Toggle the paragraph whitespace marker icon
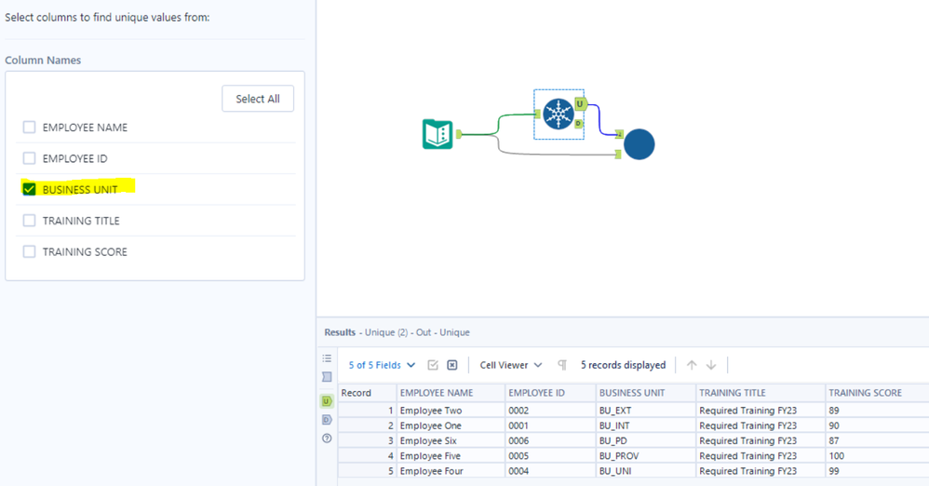 [x=561, y=365]
